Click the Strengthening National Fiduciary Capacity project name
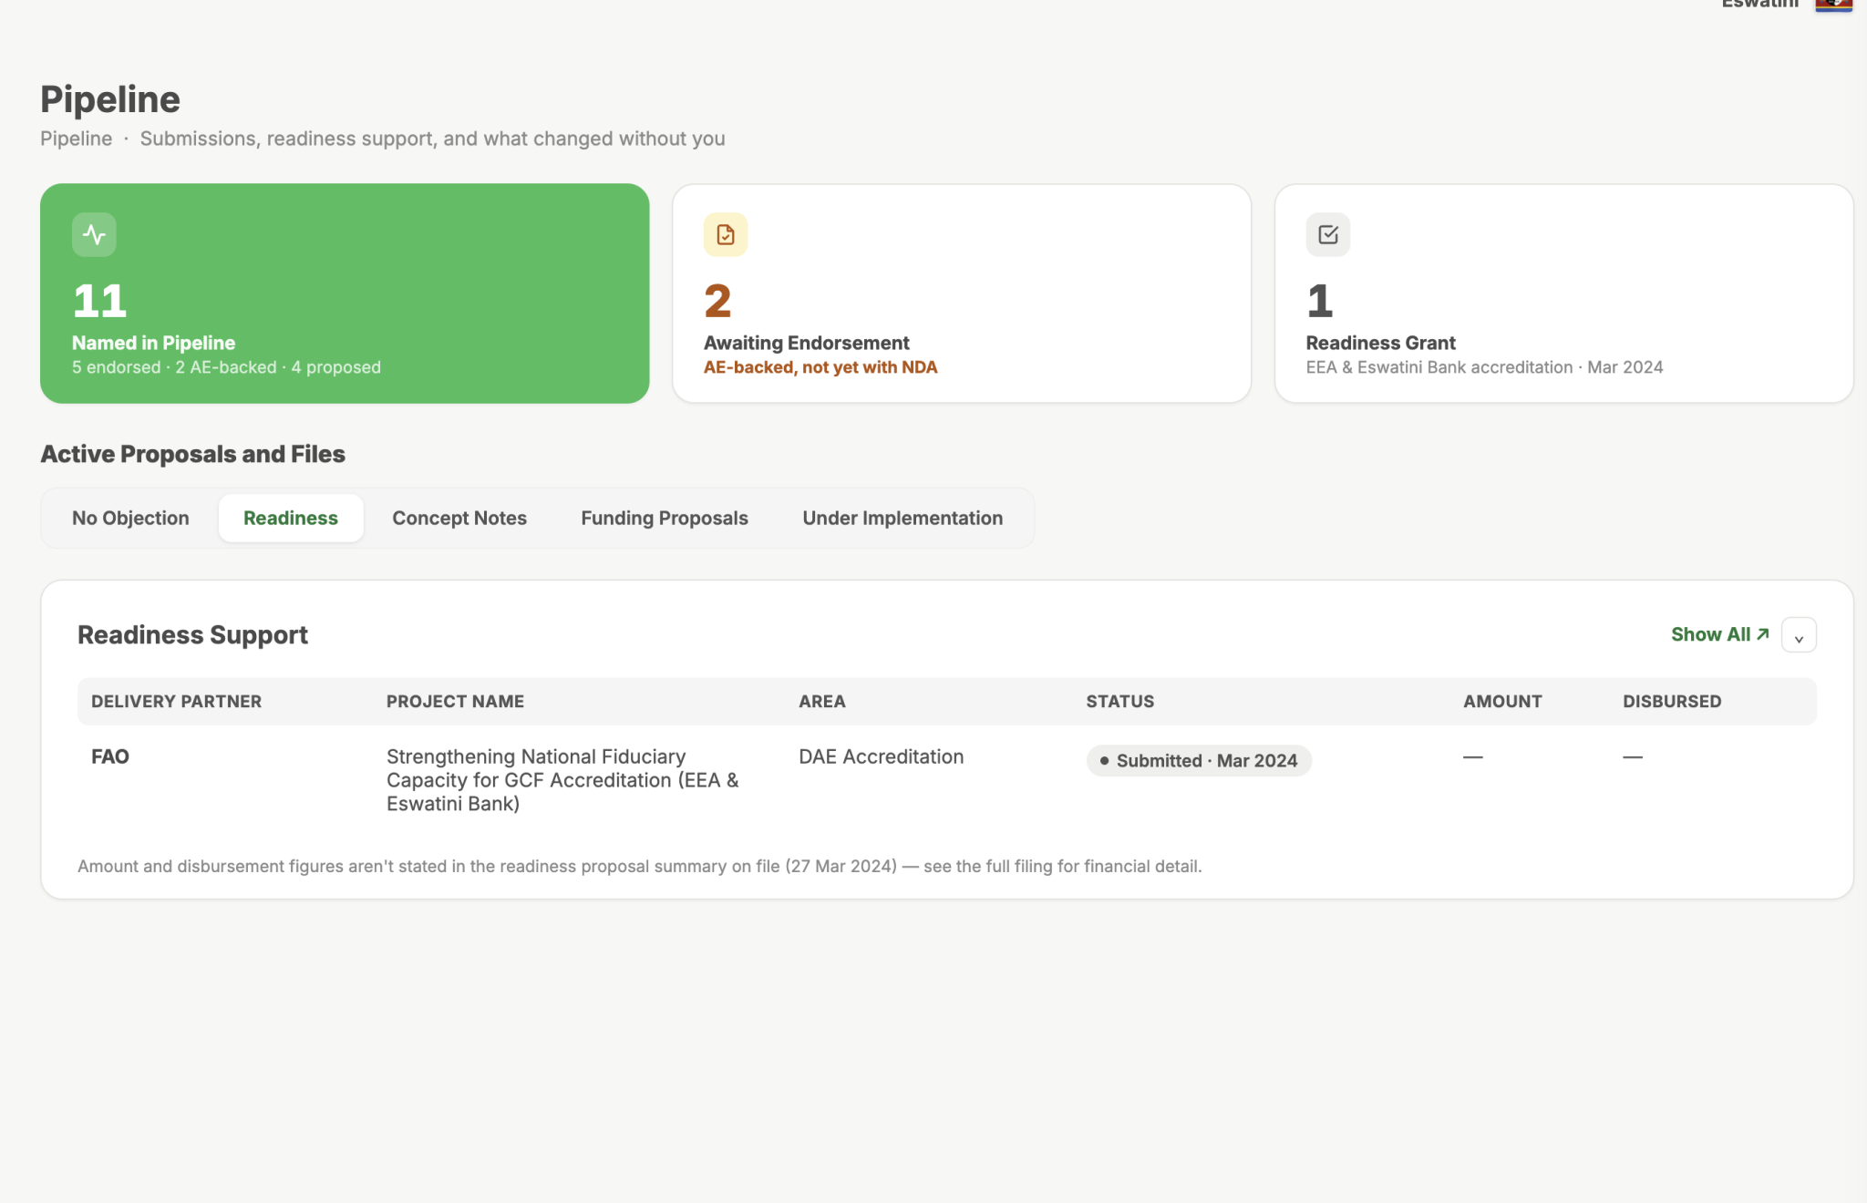Viewport: 1867px width, 1203px height. [x=562, y=780]
